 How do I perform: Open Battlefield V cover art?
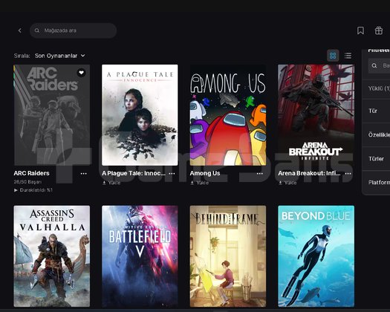pos(140,256)
